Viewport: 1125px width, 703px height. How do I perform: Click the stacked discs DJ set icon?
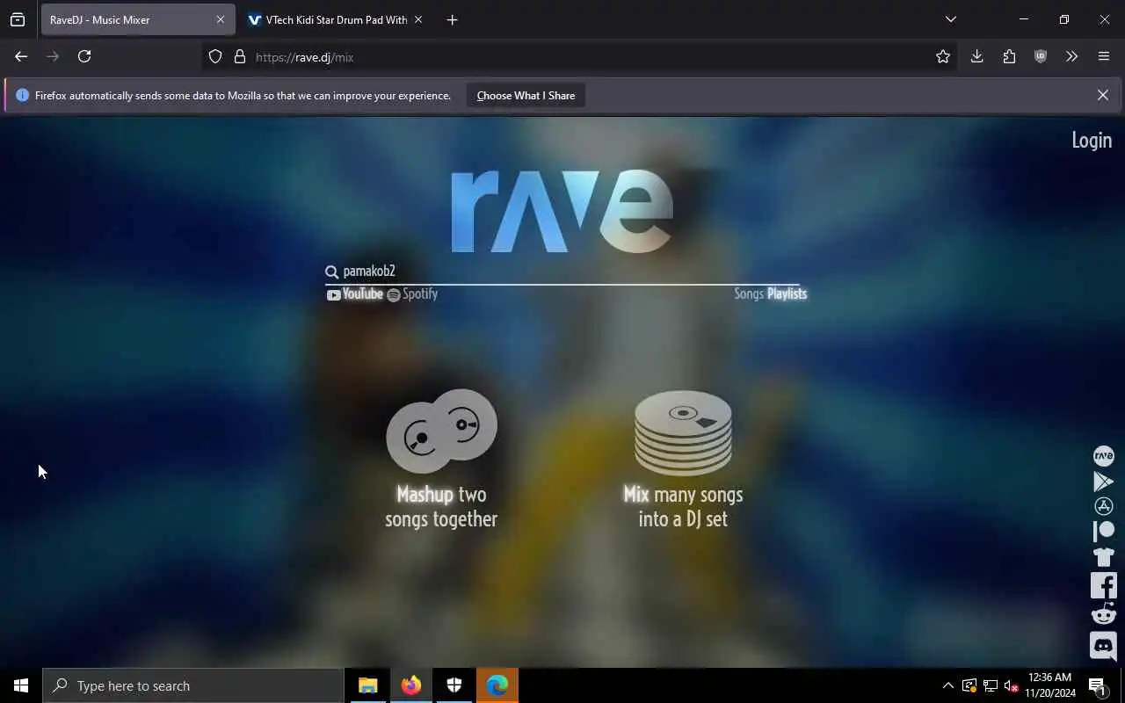pos(683,432)
